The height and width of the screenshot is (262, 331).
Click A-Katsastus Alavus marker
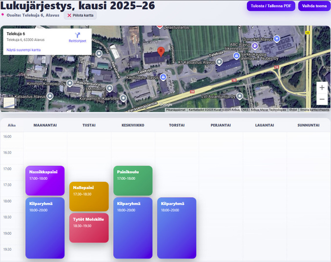(50, 96)
